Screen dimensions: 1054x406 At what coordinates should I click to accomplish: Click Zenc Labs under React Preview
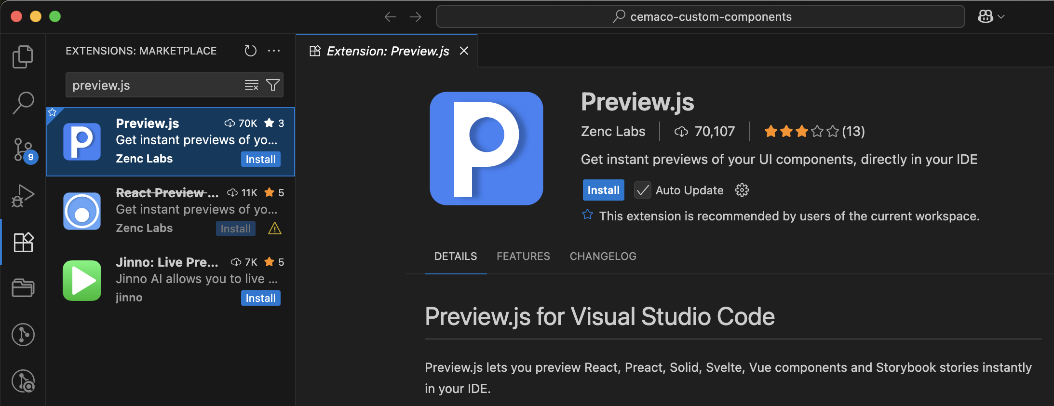144,228
